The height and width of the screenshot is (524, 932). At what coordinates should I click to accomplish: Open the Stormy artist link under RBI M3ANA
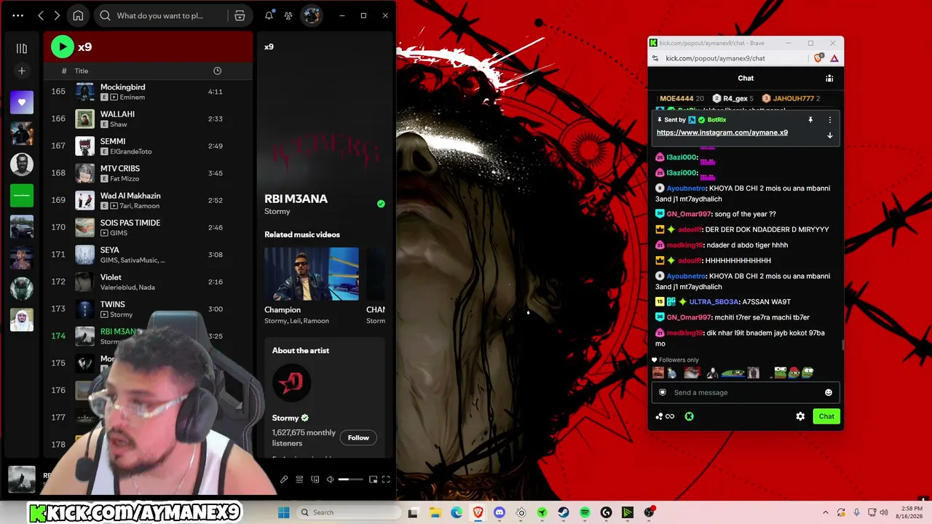pyautogui.click(x=277, y=211)
